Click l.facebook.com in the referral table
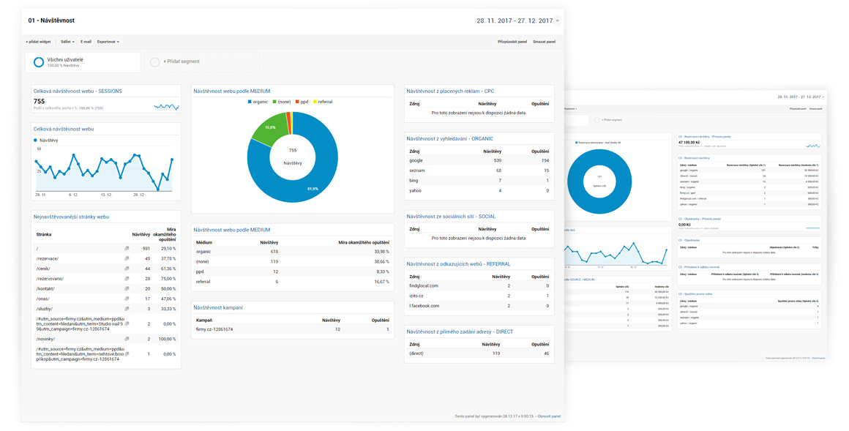This screenshot has height=431, width=849. (424, 305)
